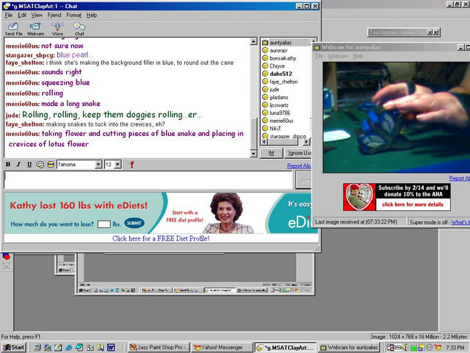Switch to Webcam for auntyalias taskbar button
Viewport: 470px width, 353px height.
350,347
